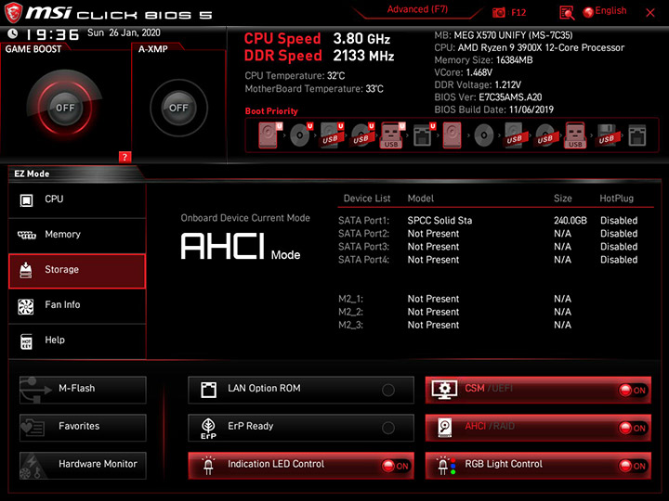Select UEFI hard disk boot priority icon
The height and width of the screenshot is (501, 669).
tap(269, 135)
